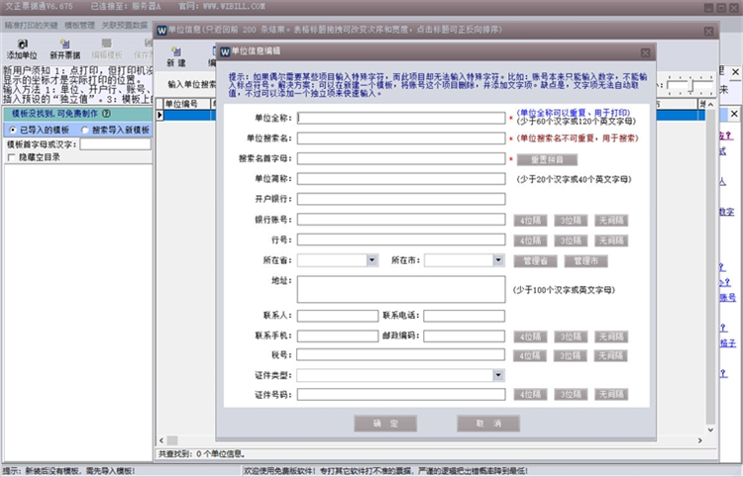Click into the 单位全称 input field
743x477 pixels.
click(401, 118)
